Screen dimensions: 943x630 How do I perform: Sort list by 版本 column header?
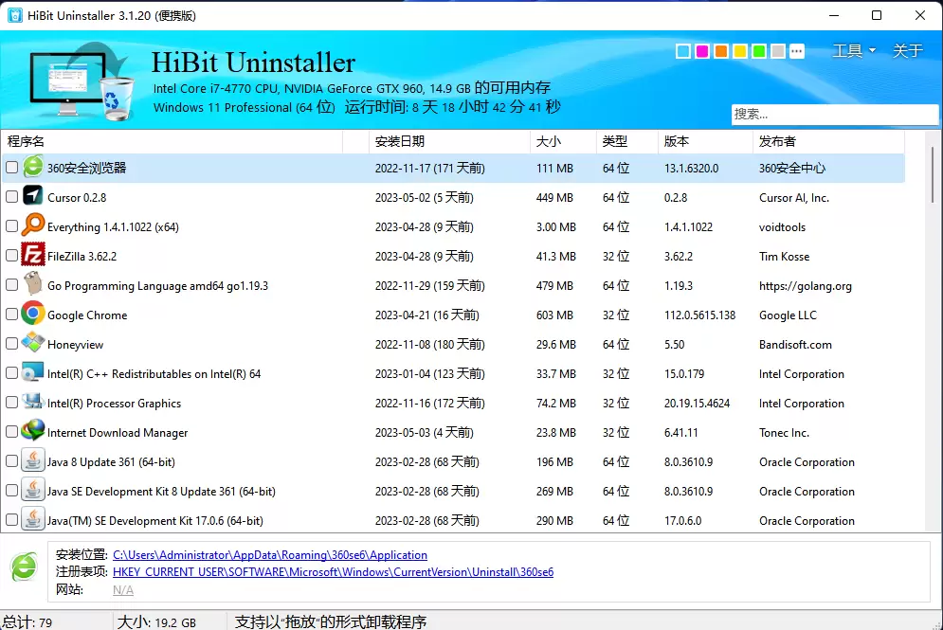point(705,141)
